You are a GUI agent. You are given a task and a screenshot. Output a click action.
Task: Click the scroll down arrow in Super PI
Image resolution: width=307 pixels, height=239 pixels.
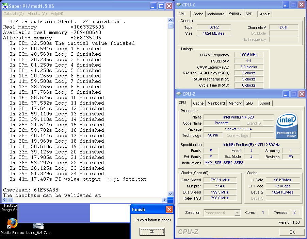pyautogui.click(x=170, y=194)
